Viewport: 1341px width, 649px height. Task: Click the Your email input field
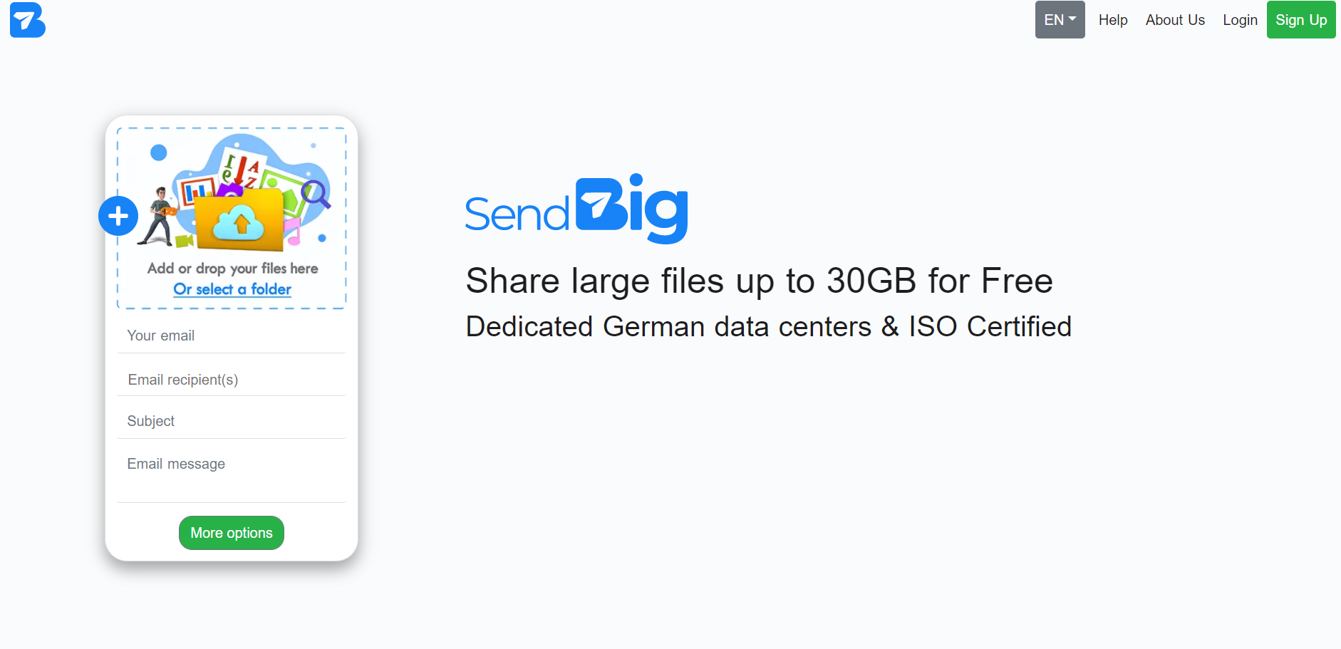(x=231, y=335)
